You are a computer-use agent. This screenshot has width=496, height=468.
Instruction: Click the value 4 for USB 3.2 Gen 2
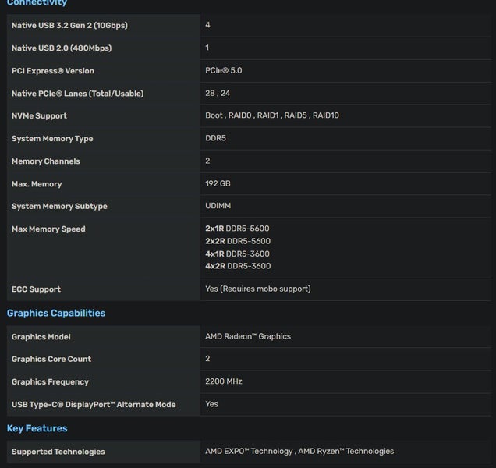coord(207,25)
